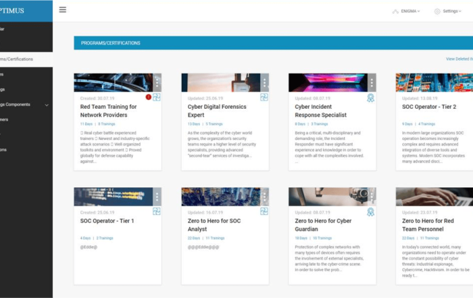Open Zero to Hero for Red Team Personnel title
Image resolution: width=473 pixels, height=298 pixels.
pyautogui.click(x=428, y=225)
